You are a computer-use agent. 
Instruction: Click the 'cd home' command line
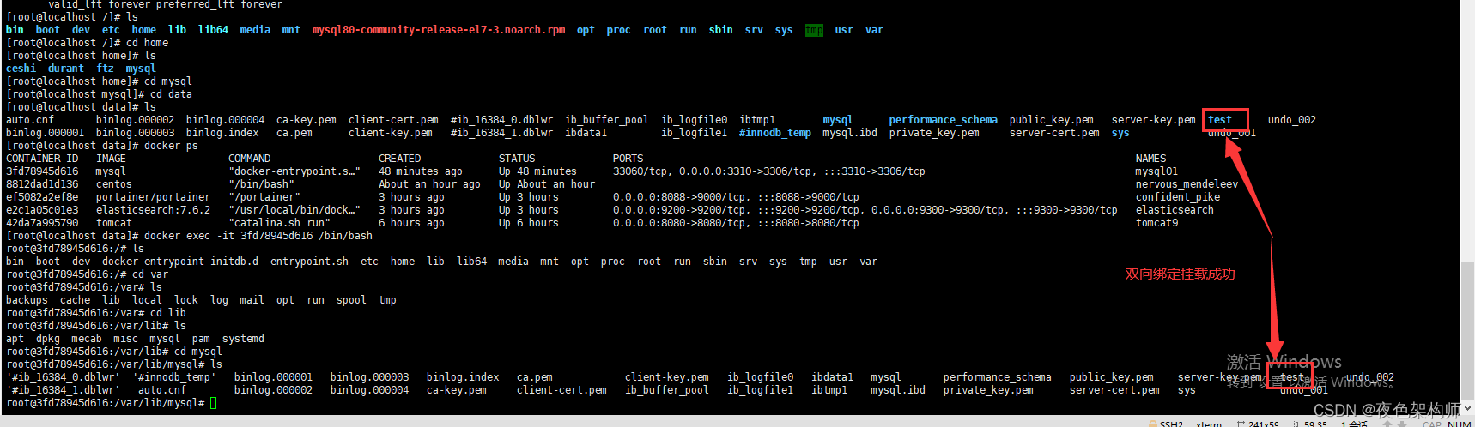[88, 43]
